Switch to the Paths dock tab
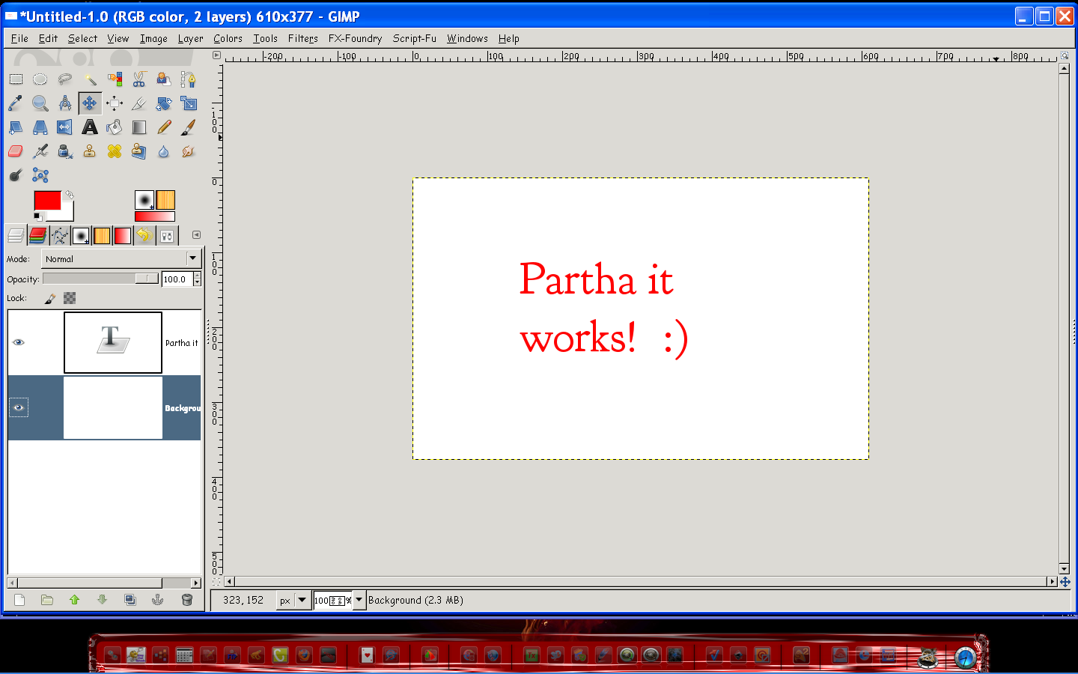The width and height of the screenshot is (1078, 674). coord(60,236)
